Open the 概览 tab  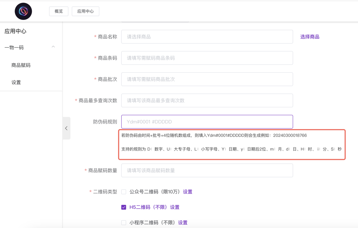pyautogui.click(x=59, y=11)
